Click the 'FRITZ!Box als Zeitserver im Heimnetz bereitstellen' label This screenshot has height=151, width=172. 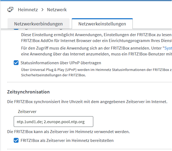pos(67,140)
